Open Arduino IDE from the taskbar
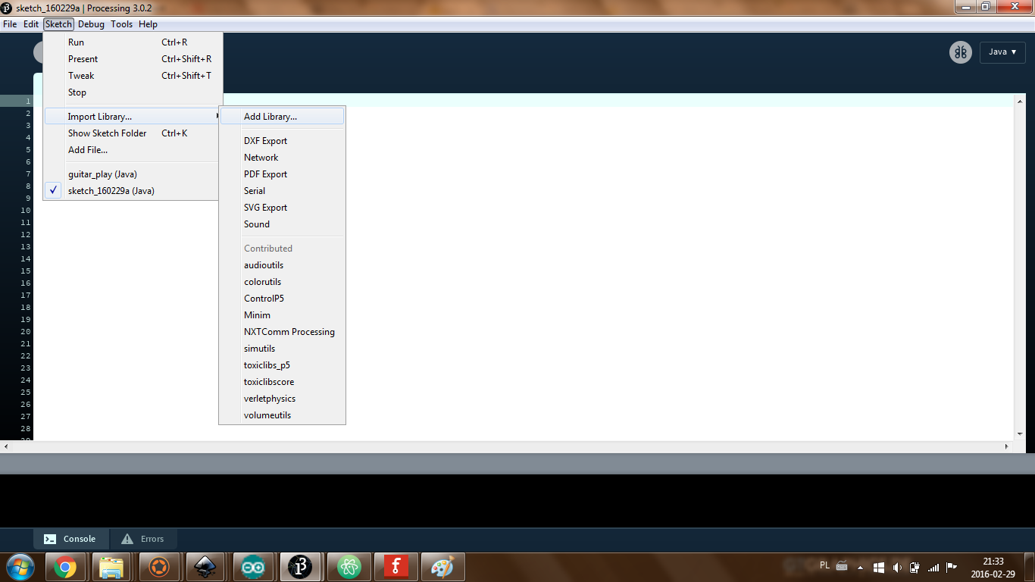Viewport: 1035px width, 582px height. coord(253,567)
